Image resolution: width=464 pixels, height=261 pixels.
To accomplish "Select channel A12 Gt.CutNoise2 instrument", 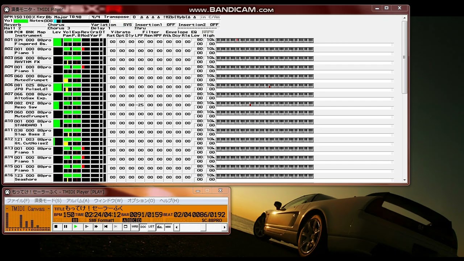I will [33, 142].
